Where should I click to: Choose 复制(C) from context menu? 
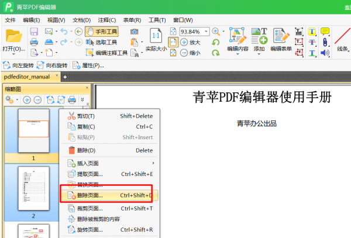coord(110,127)
